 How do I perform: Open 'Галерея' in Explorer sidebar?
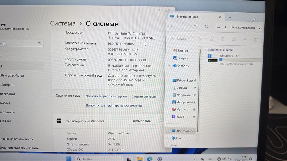180,58
